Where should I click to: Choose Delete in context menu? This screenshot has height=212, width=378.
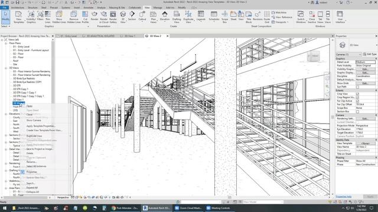(x=30, y=153)
